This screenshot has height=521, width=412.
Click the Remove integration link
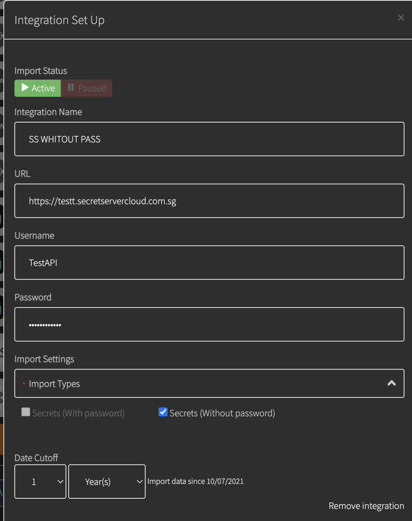(366, 505)
